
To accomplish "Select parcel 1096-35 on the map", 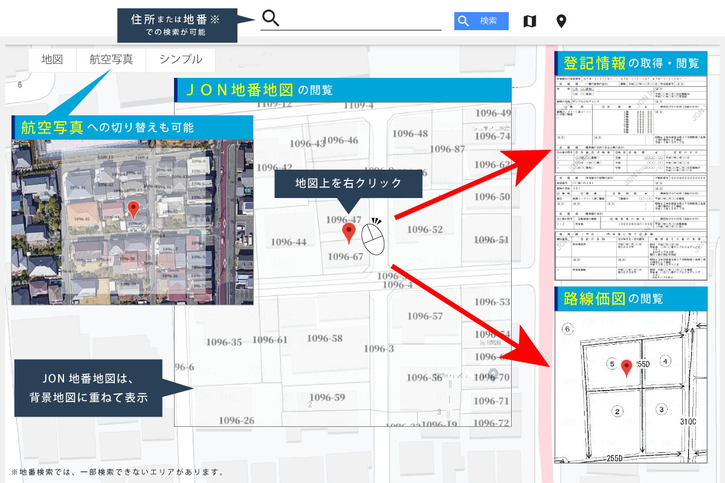I will (224, 342).
